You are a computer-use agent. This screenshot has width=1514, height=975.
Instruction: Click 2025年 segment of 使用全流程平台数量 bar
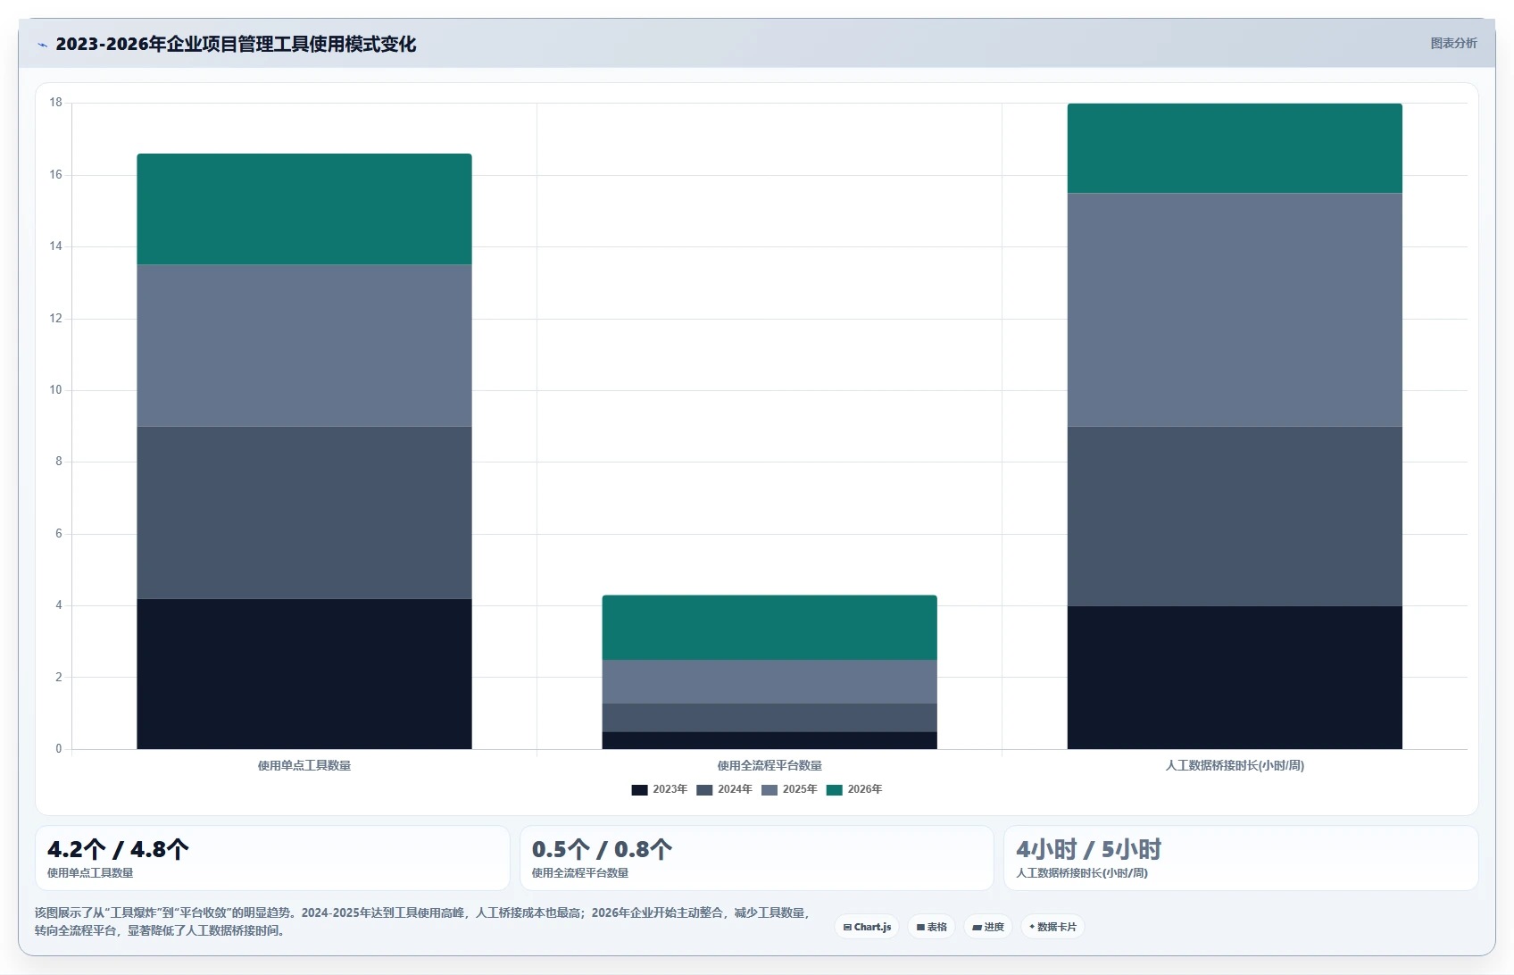pos(769,682)
